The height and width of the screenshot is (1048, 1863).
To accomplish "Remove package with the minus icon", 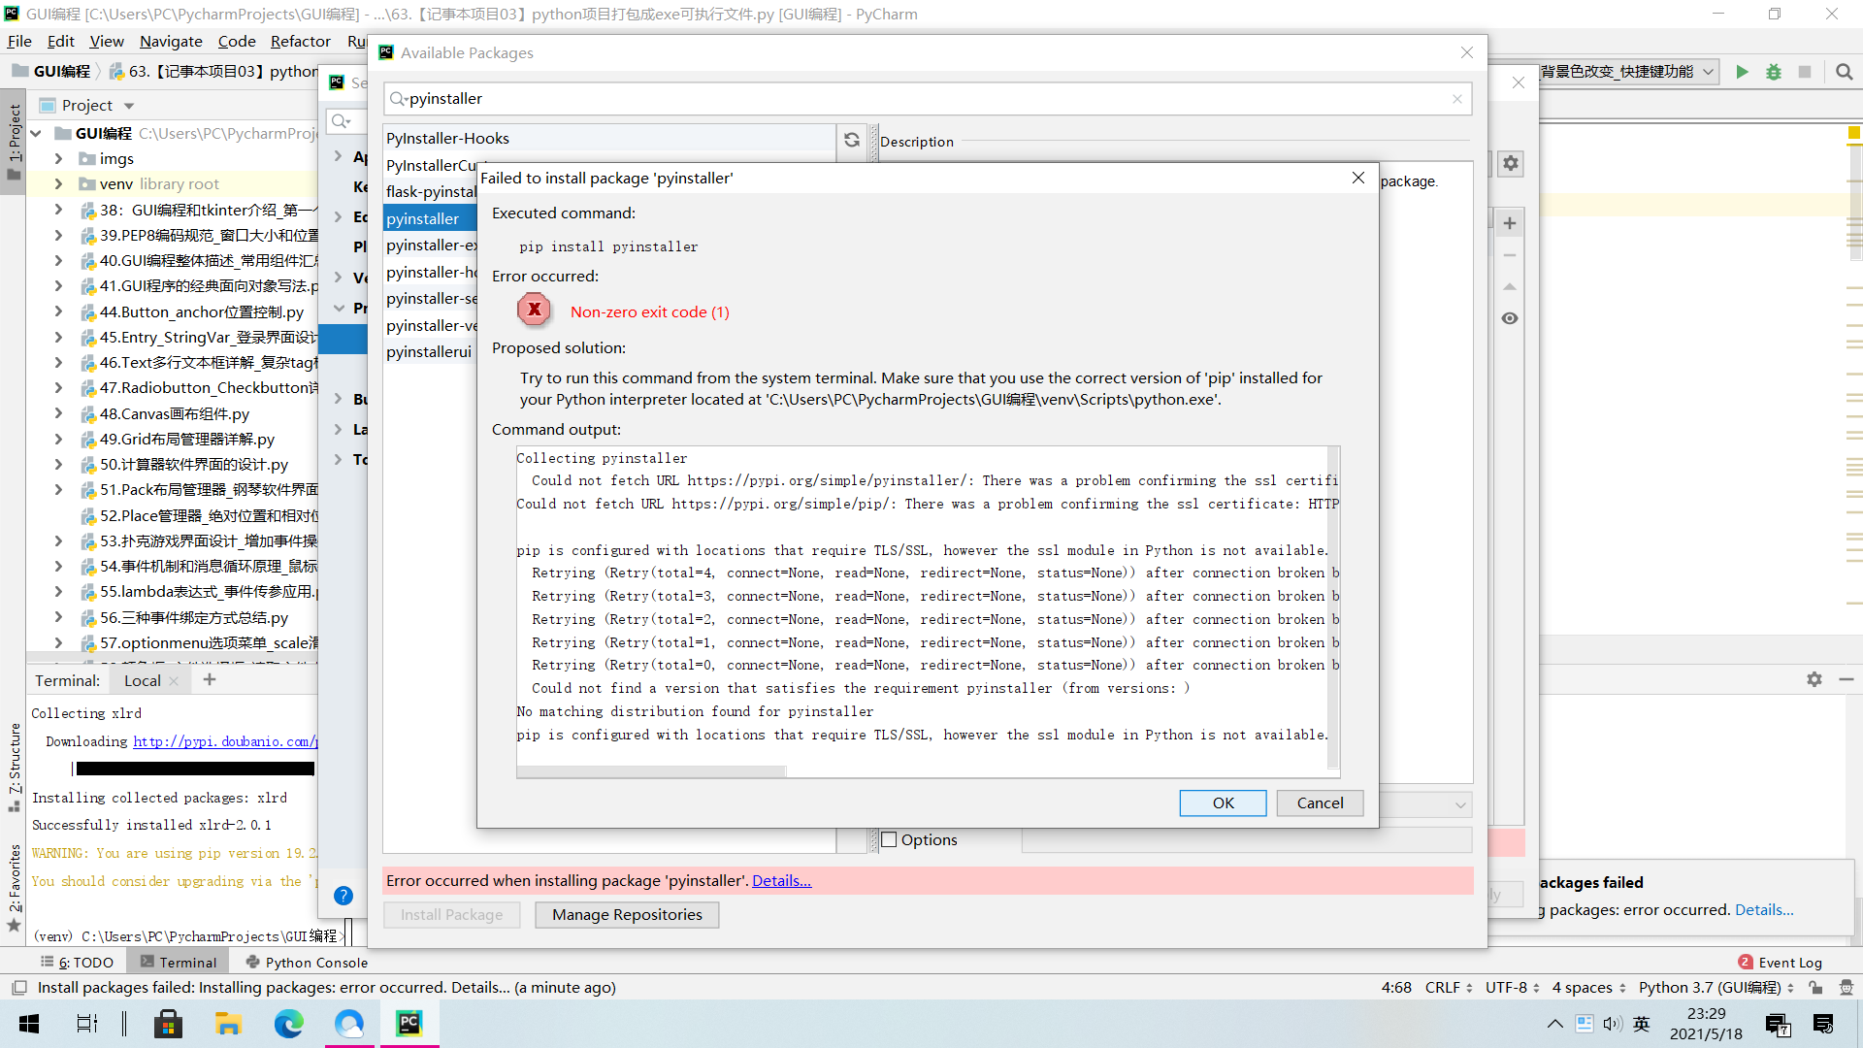I will [1510, 255].
